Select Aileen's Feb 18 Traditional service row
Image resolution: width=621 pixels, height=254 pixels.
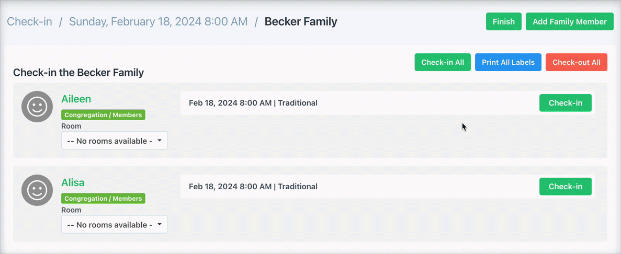[x=253, y=103]
